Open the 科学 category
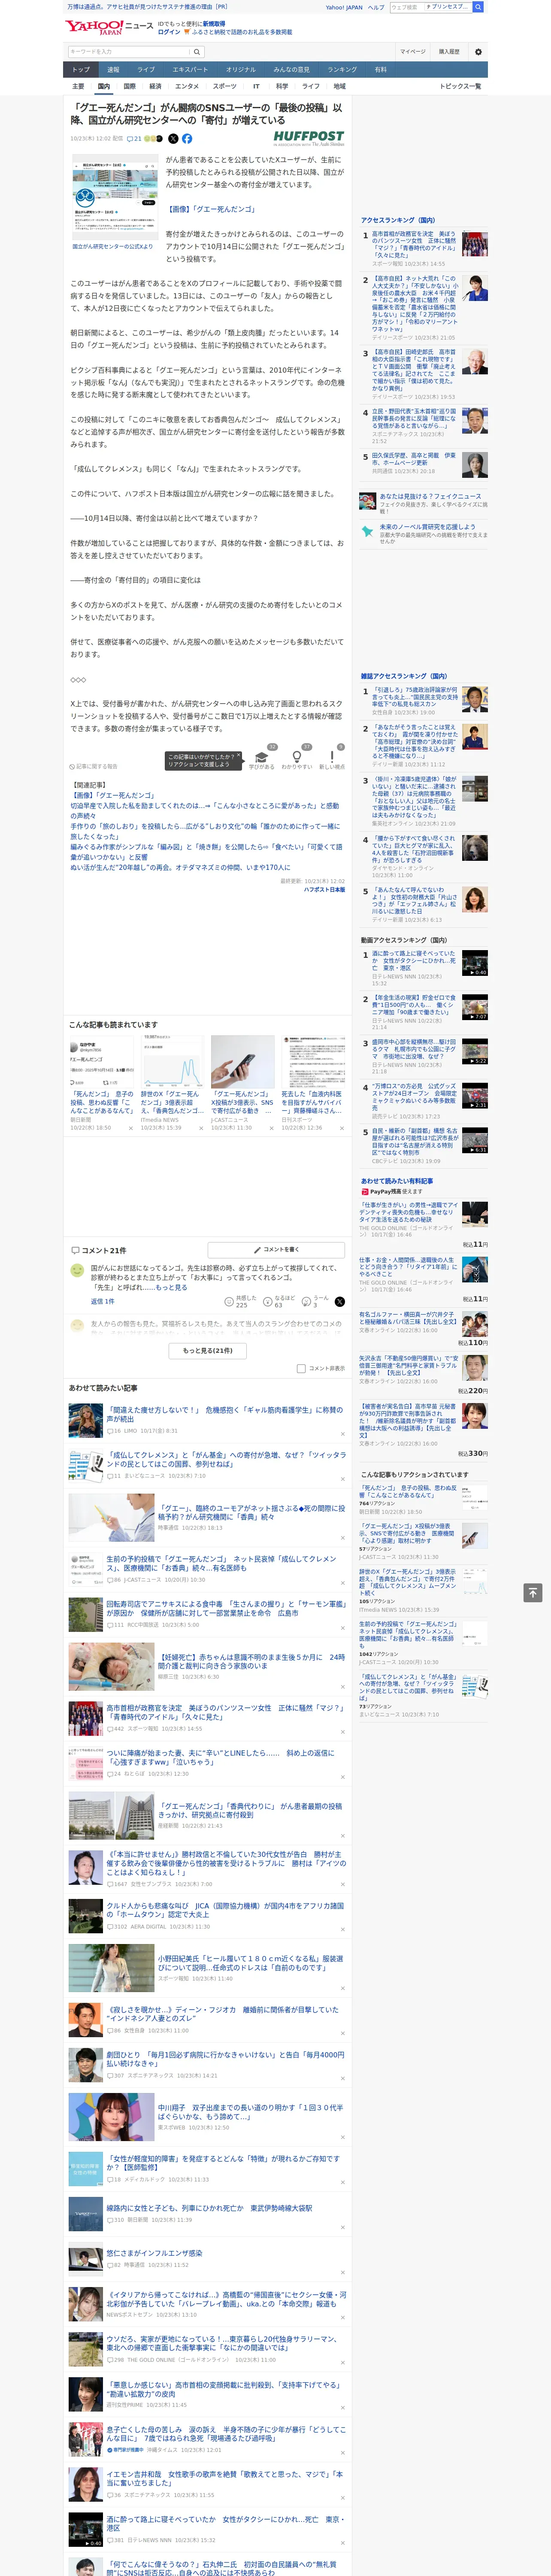The image size is (551, 2576). [282, 86]
